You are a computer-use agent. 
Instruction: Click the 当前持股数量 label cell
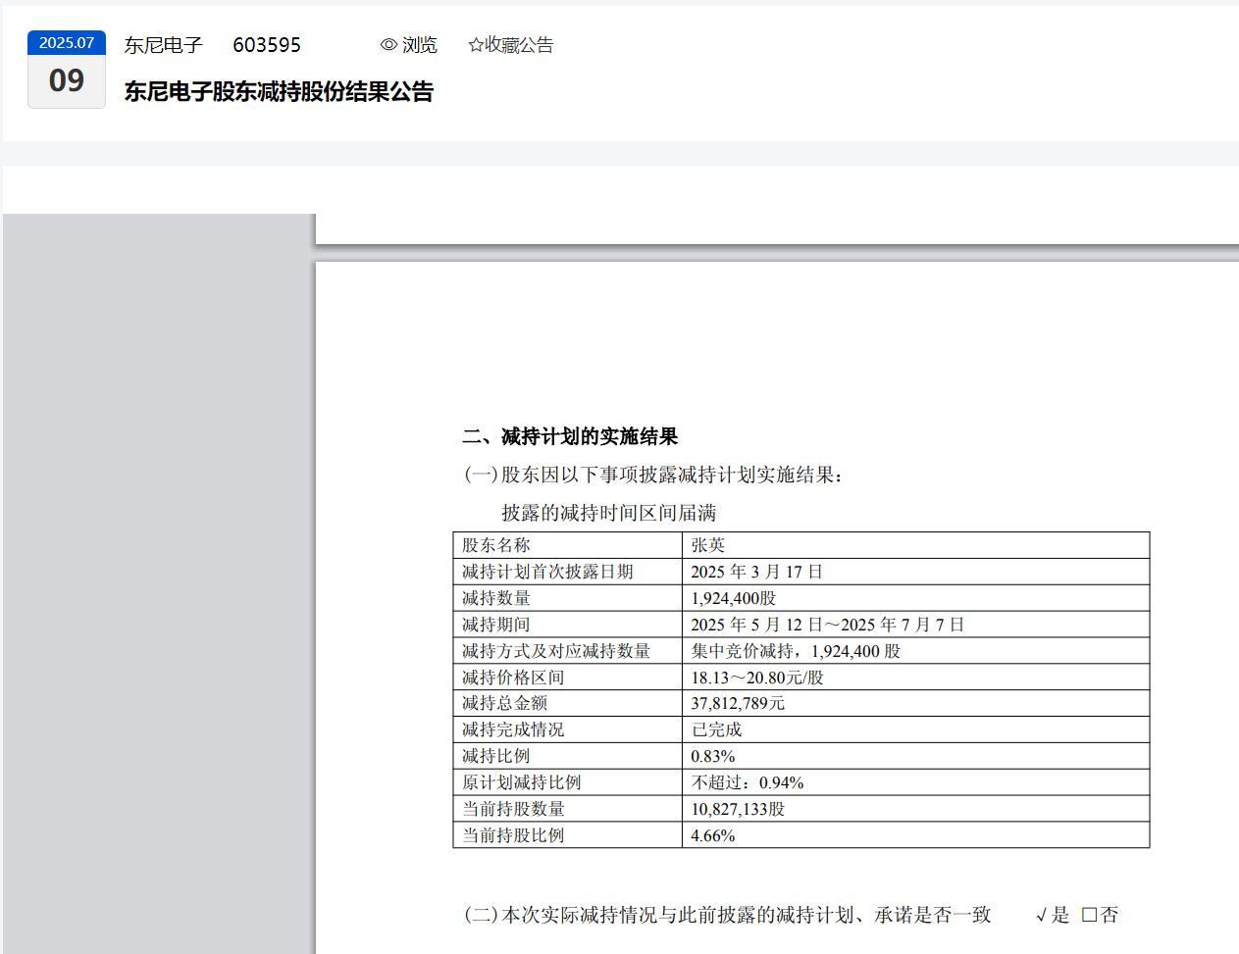point(568,809)
